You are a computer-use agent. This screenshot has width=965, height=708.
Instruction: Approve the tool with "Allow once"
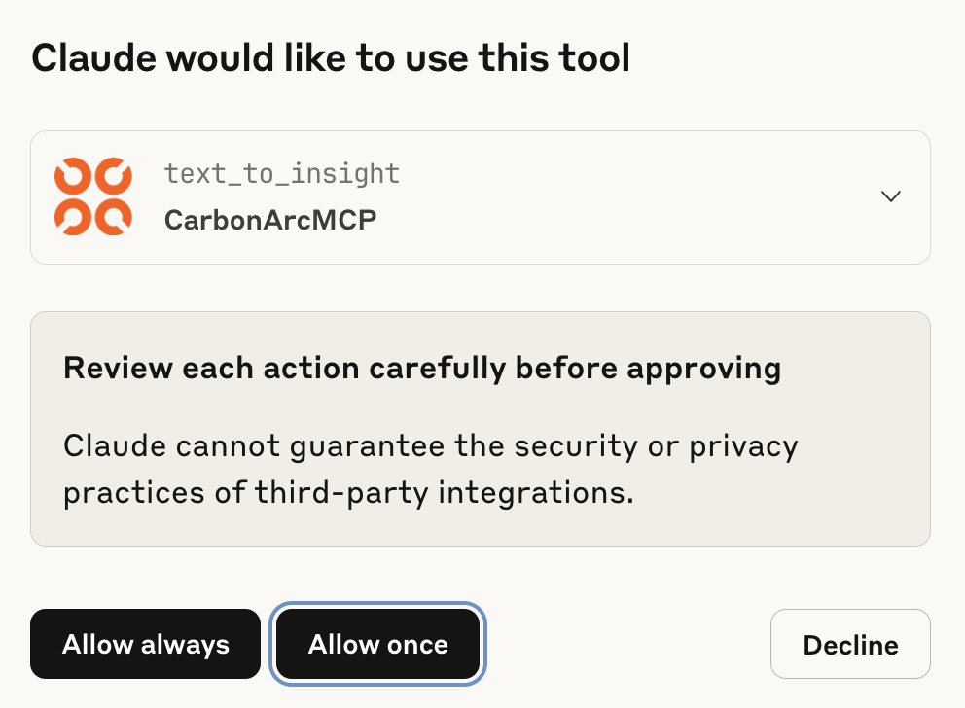pos(378,644)
